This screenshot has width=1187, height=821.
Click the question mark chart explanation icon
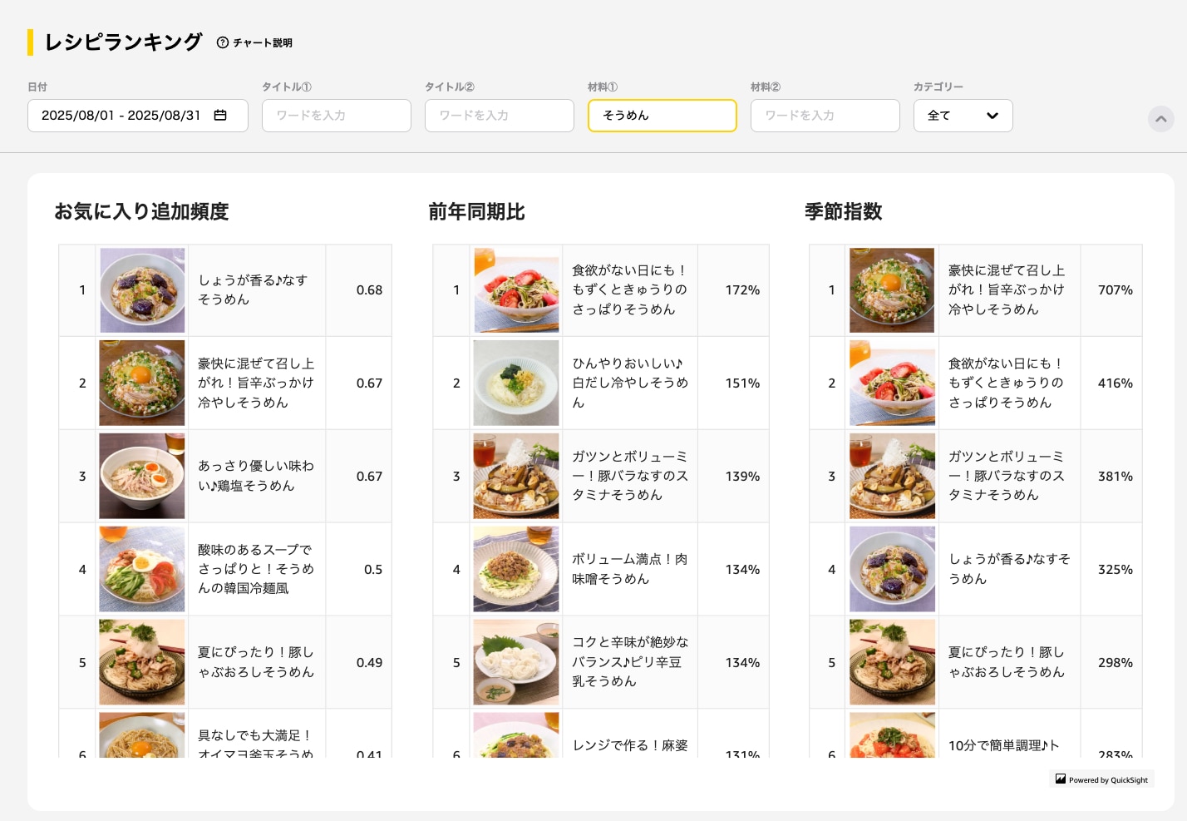(222, 42)
